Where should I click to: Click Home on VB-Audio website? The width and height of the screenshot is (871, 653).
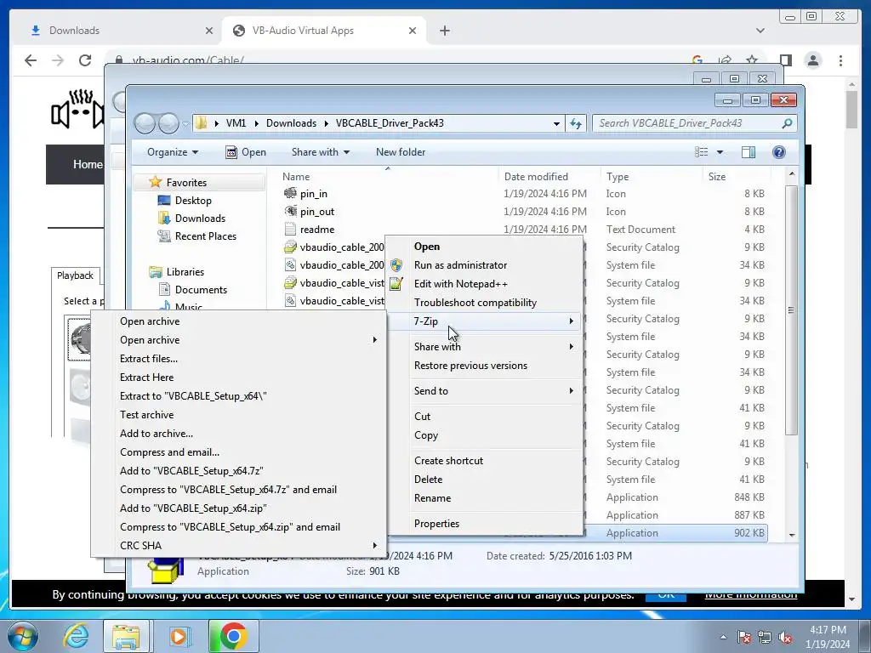[88, 164]
